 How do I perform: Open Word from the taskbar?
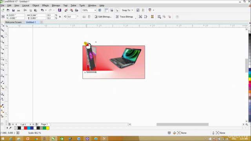[79, 139]
